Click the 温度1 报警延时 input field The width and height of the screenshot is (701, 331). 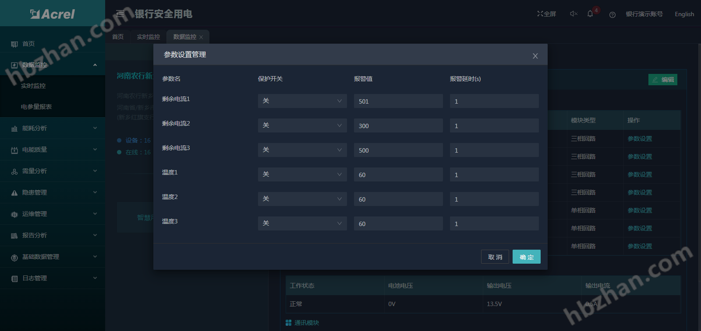point(494,174)
